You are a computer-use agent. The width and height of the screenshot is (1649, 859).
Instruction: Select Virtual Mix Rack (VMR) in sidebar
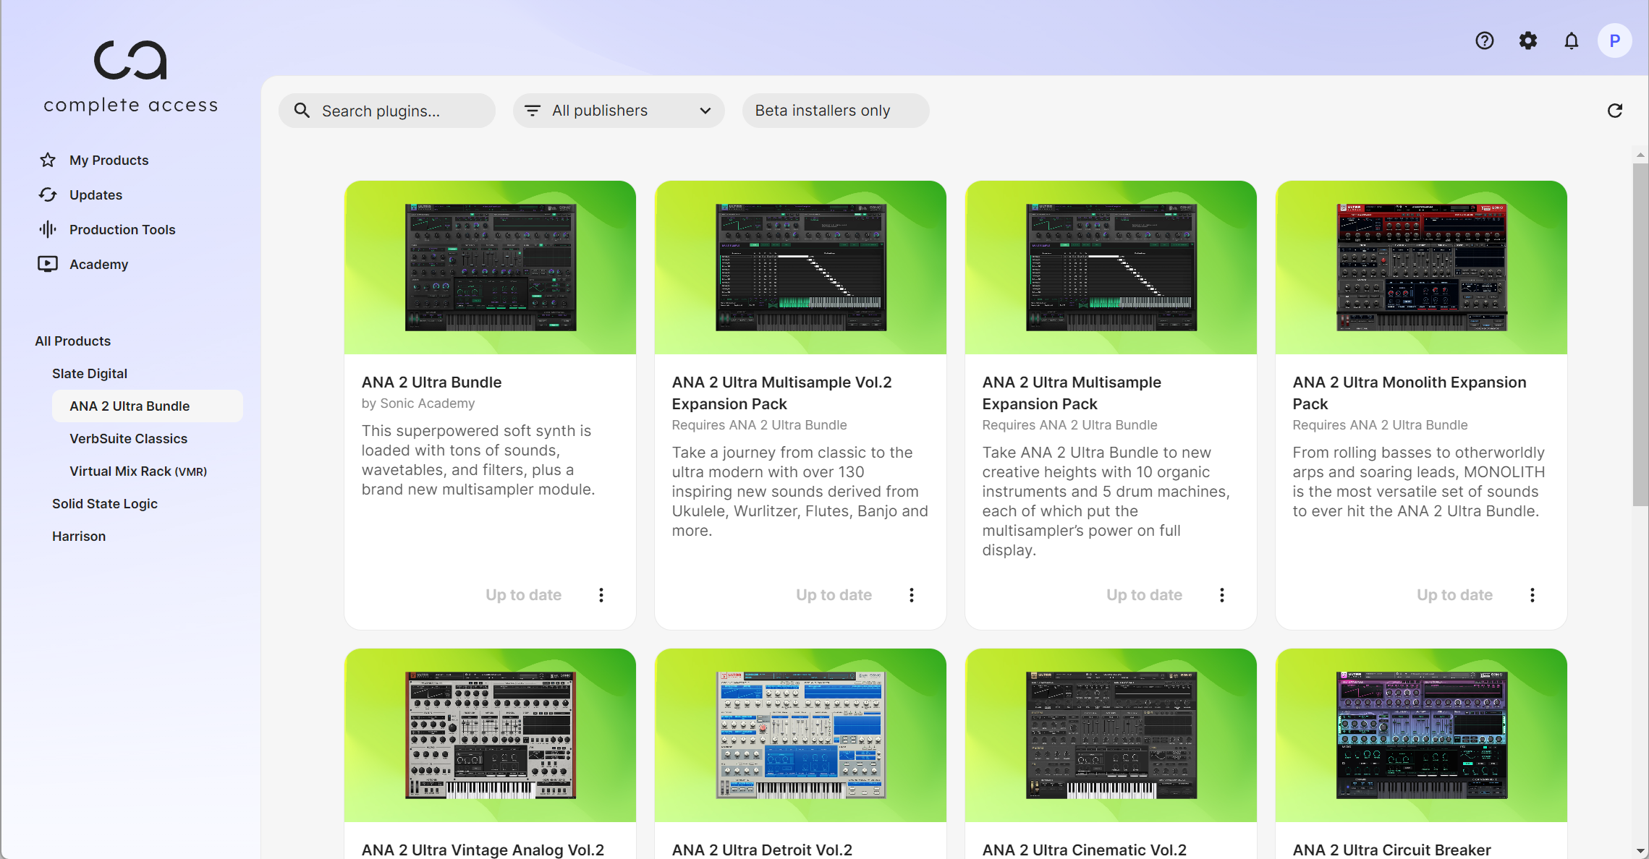point(138,471)
